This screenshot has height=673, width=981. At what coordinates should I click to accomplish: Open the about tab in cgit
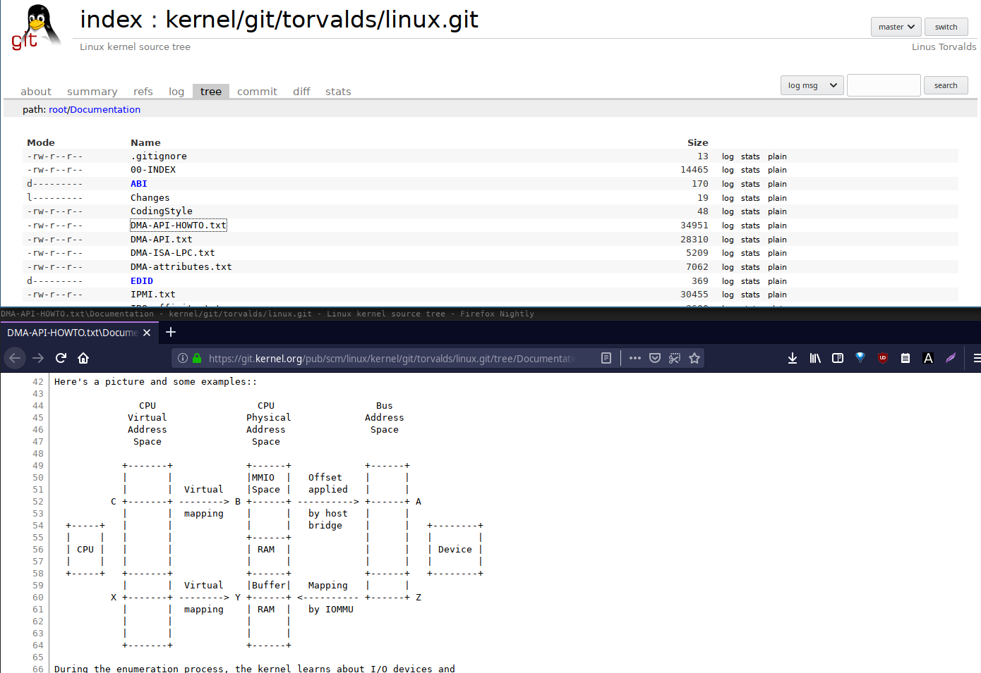tap(36, 92)
